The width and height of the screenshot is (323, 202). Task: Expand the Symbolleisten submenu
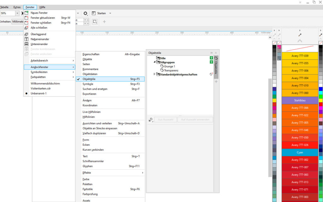pos(50,72)
